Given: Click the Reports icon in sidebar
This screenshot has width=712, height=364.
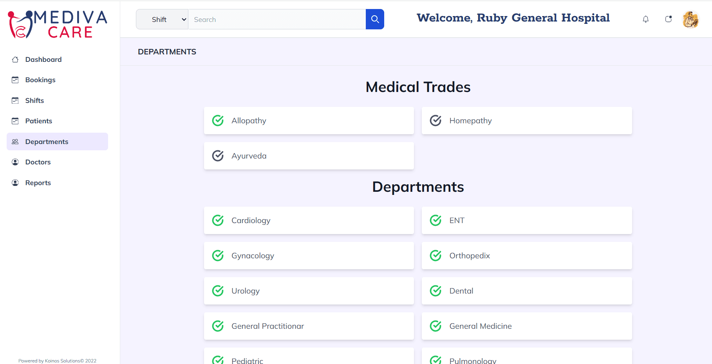Looking at the screenshot, I should pyautogui.click(x=15, y=182).
